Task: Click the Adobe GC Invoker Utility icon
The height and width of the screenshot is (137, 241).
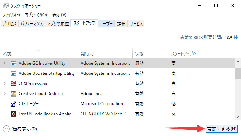Action: [x=13, y=63]
